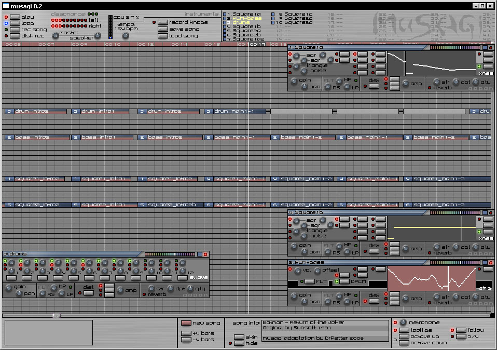Toggle the FLT button in PCM-bass panel

(x=309, y=281)
